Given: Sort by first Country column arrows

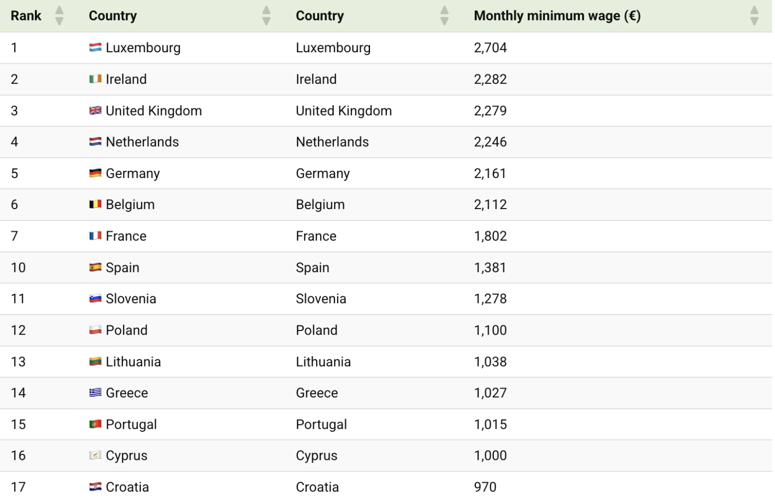Looking at the screenshot, I should (x=266, y=15).
